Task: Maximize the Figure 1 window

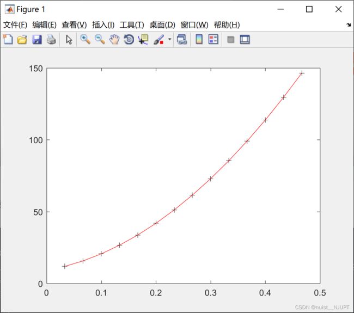Action: pos(309,9)
